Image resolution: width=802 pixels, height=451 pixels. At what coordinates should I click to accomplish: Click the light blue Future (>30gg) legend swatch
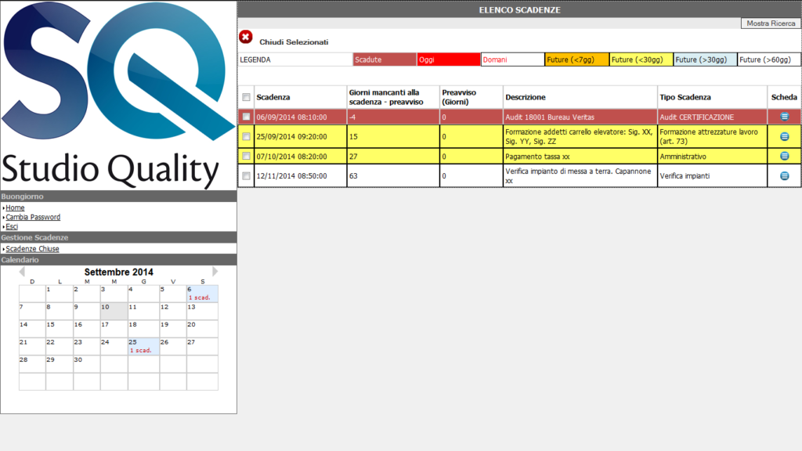point(705,60)
